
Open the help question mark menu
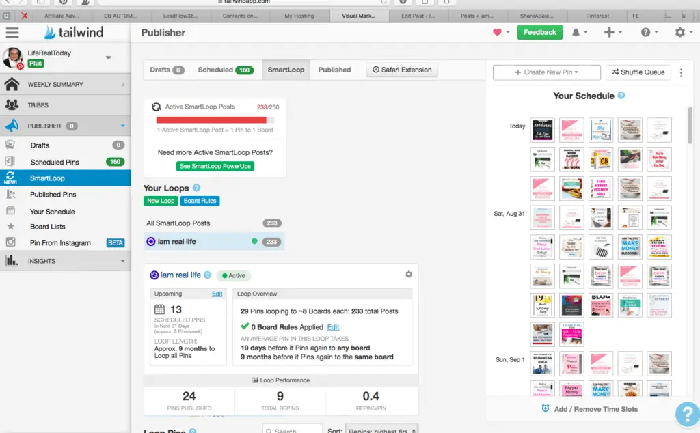[x=645, y=32]
